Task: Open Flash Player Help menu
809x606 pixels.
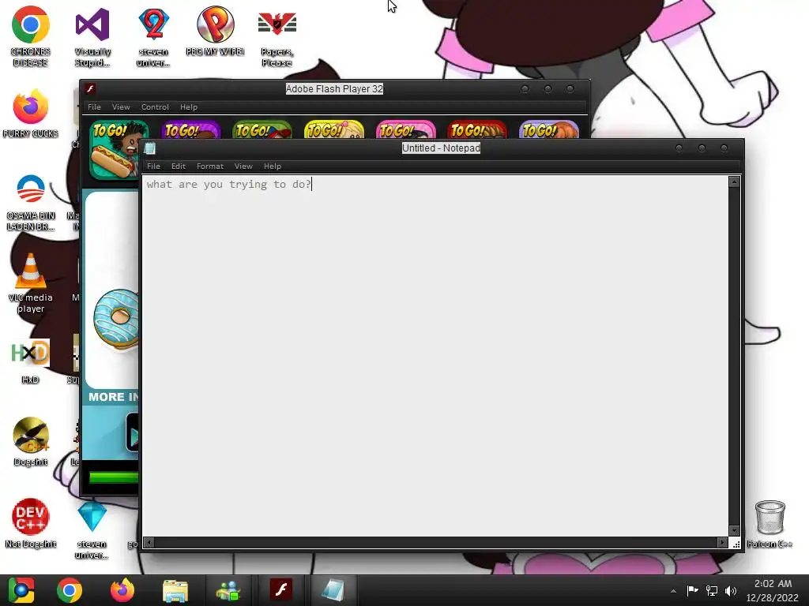Action: pyautogui.click(x=188, y=107)
